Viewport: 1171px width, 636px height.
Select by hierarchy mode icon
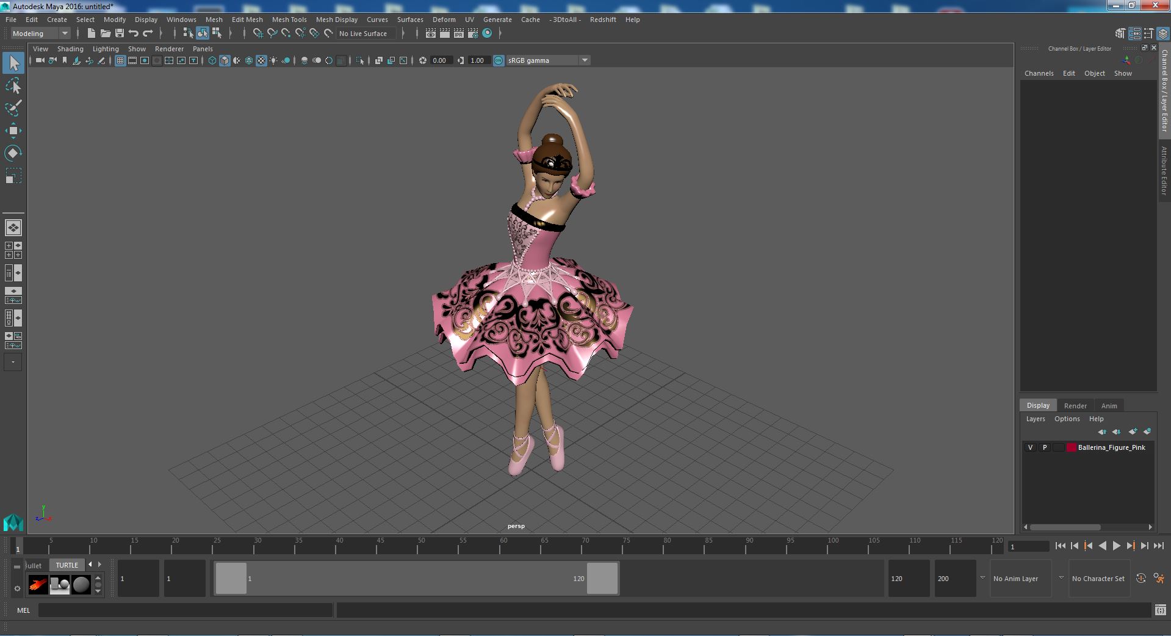pyautogui.click(x=188, y=34)
